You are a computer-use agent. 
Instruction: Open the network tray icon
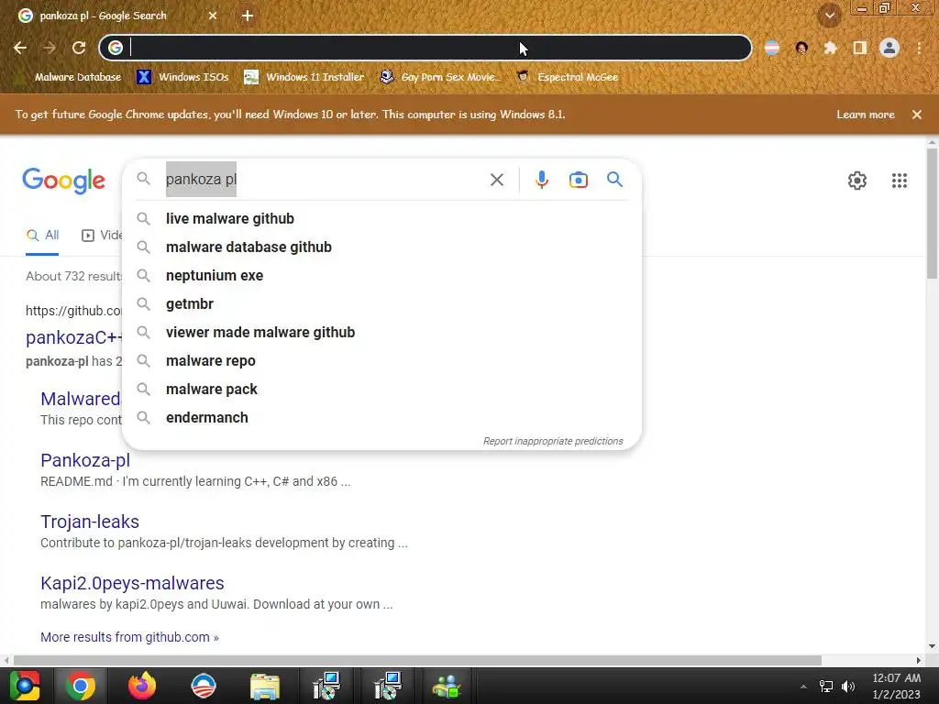(x=826, y=687)
